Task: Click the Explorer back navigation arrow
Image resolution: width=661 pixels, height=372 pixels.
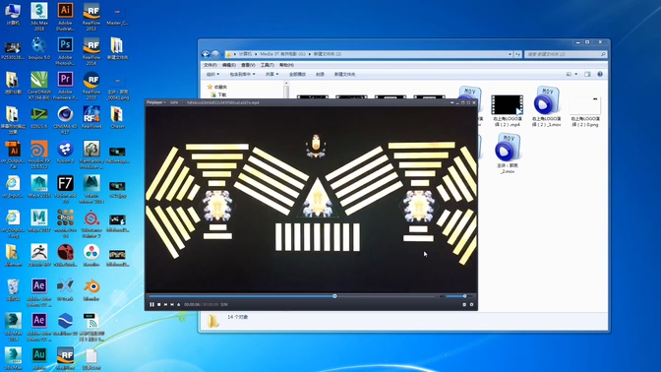Action: click(206, 54)
